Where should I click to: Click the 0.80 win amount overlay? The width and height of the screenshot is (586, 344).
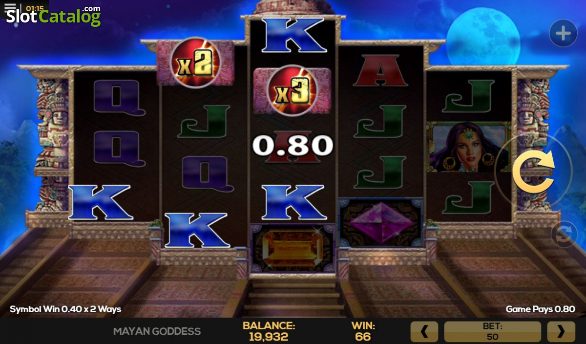(x=293, y=145)
